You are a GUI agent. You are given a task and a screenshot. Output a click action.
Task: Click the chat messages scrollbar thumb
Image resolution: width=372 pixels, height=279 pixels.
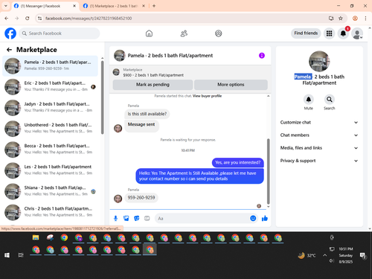pos(268,171)
